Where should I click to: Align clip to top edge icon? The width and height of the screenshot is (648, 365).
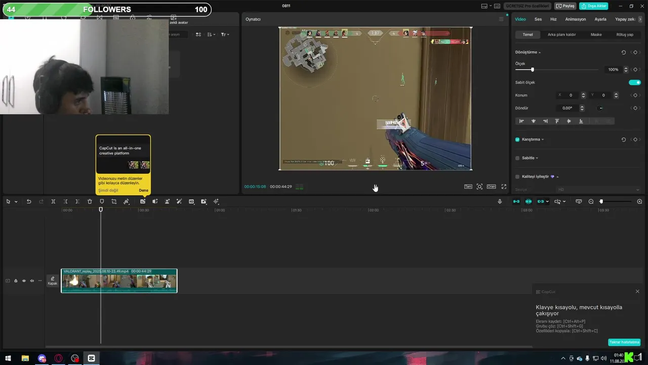click(557, 121)
